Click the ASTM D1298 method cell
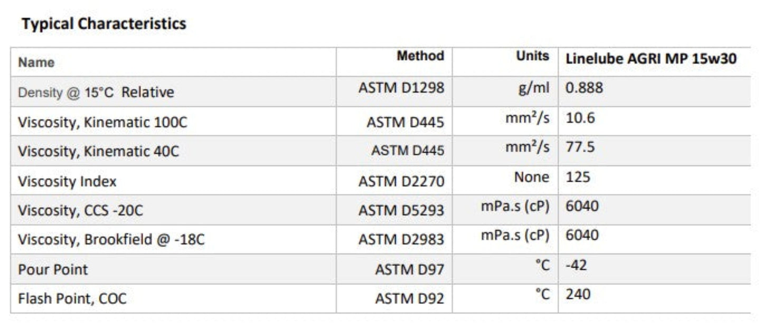763x327 pixels. click(401, 88)
